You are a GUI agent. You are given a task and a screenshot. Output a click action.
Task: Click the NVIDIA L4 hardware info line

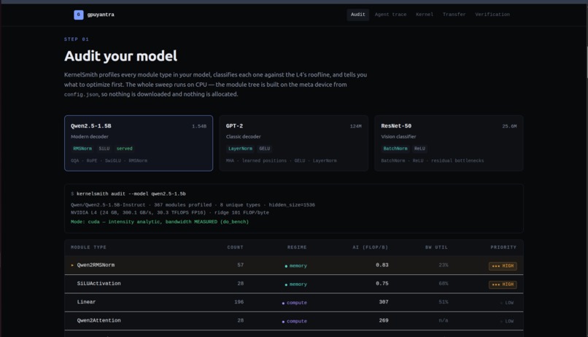(170, 212)
